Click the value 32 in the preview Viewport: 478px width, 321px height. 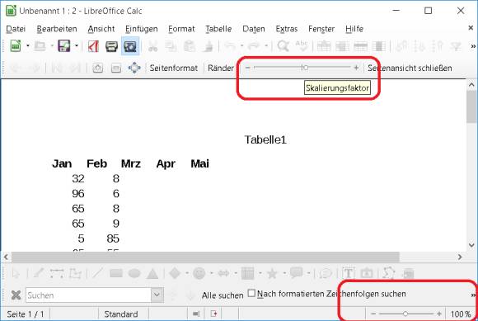click(78, 179)
